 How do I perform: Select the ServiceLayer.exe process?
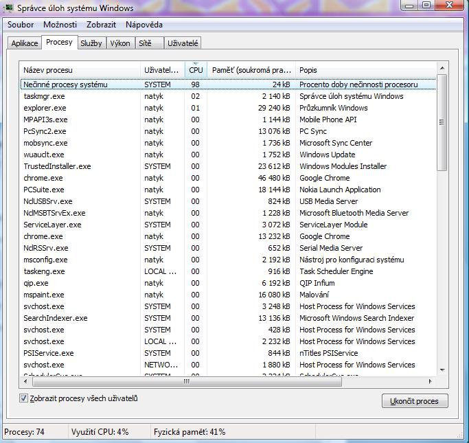(x=228, y=225)
